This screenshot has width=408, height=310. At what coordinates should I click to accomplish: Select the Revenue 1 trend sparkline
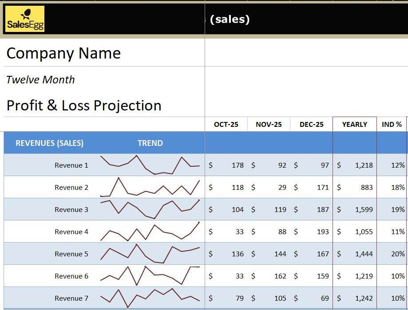coord(150,165)
